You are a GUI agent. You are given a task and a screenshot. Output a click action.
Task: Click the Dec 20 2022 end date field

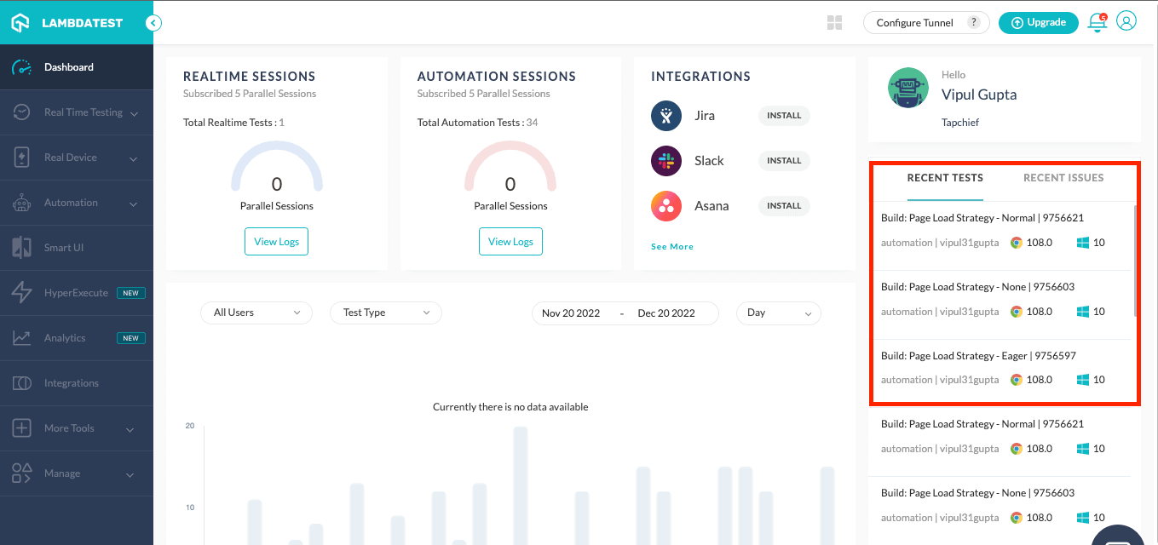[666, 313]
